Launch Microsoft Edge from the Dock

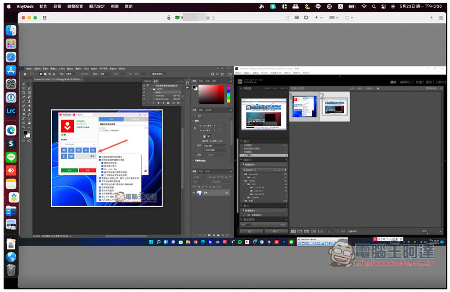[x=11, y=130]
